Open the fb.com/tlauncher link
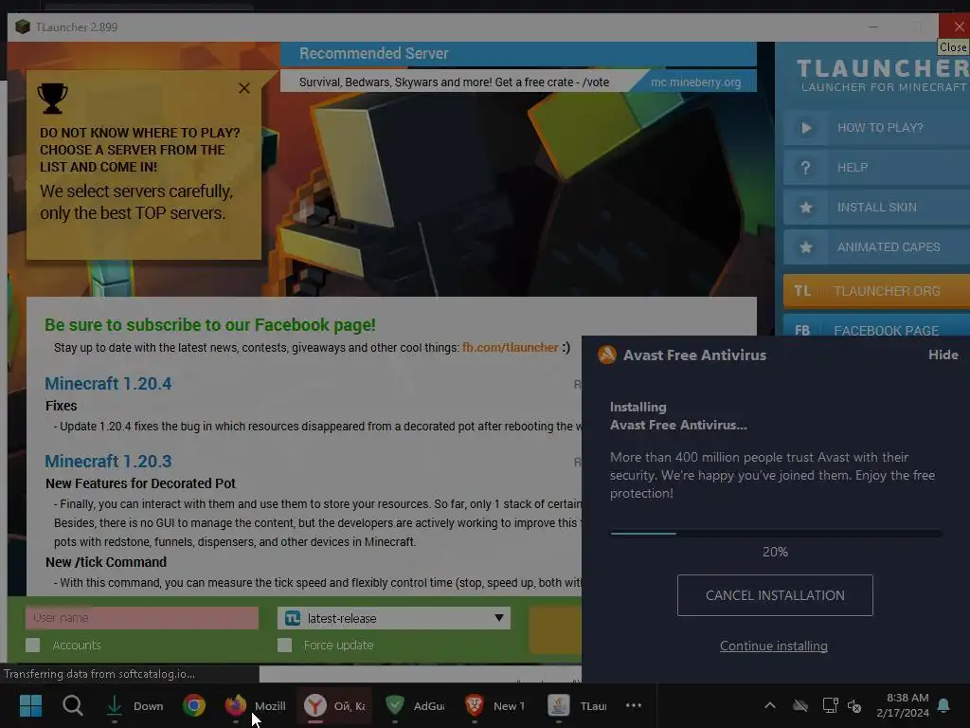This screenshot has width=970, height=728. point(511,347)
